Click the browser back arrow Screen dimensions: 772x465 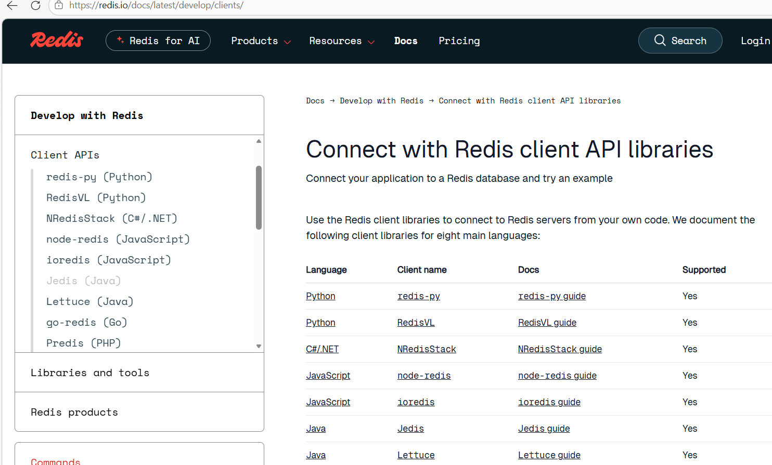(12, 5)
